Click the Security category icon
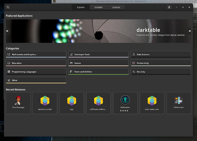 coord(134,72)
